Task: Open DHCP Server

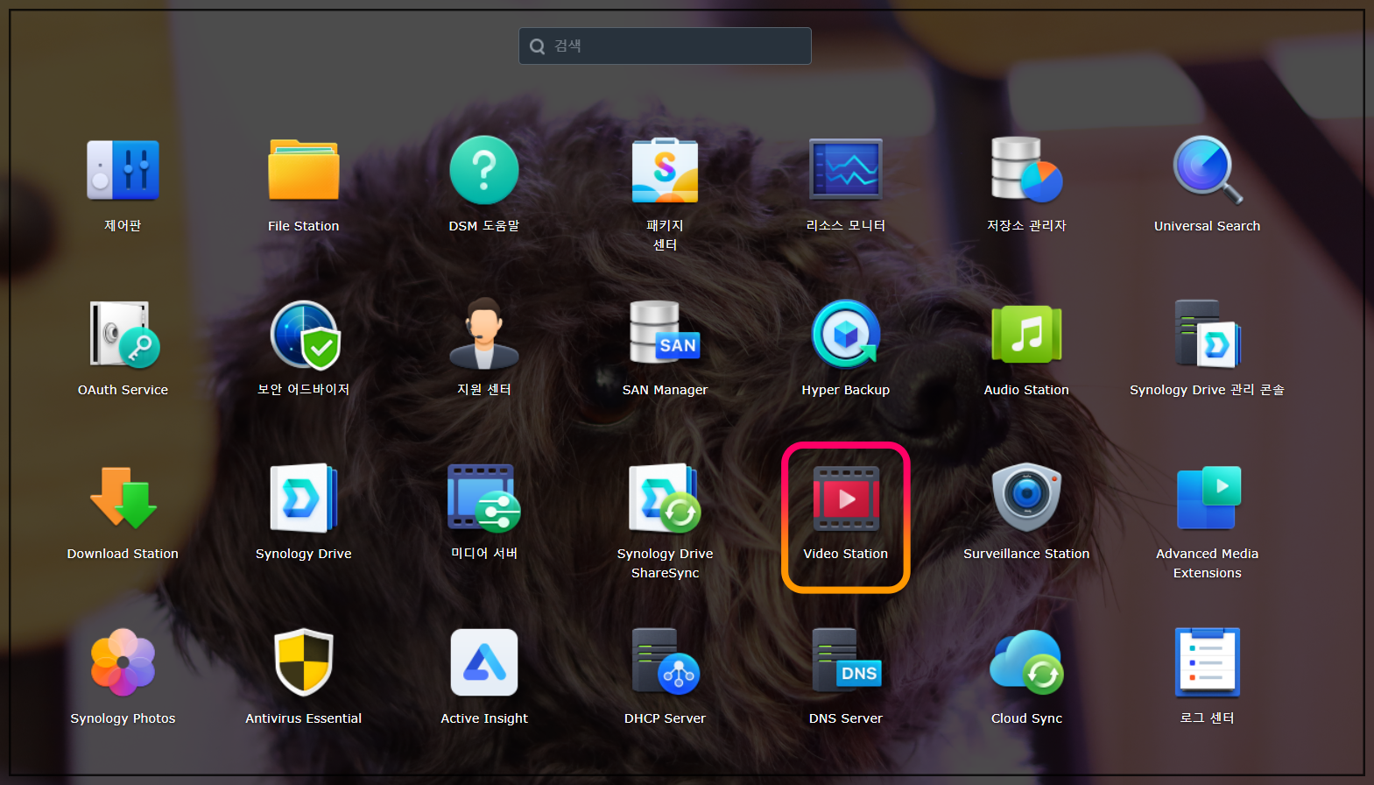Action: pyautogui.click(x=665, y=663)
